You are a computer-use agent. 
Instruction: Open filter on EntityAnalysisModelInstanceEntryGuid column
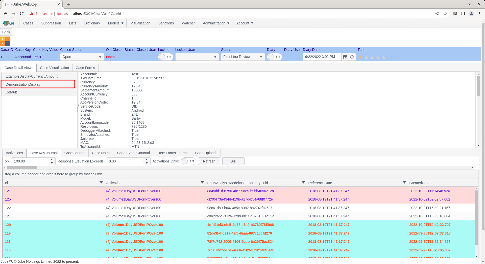303,183
